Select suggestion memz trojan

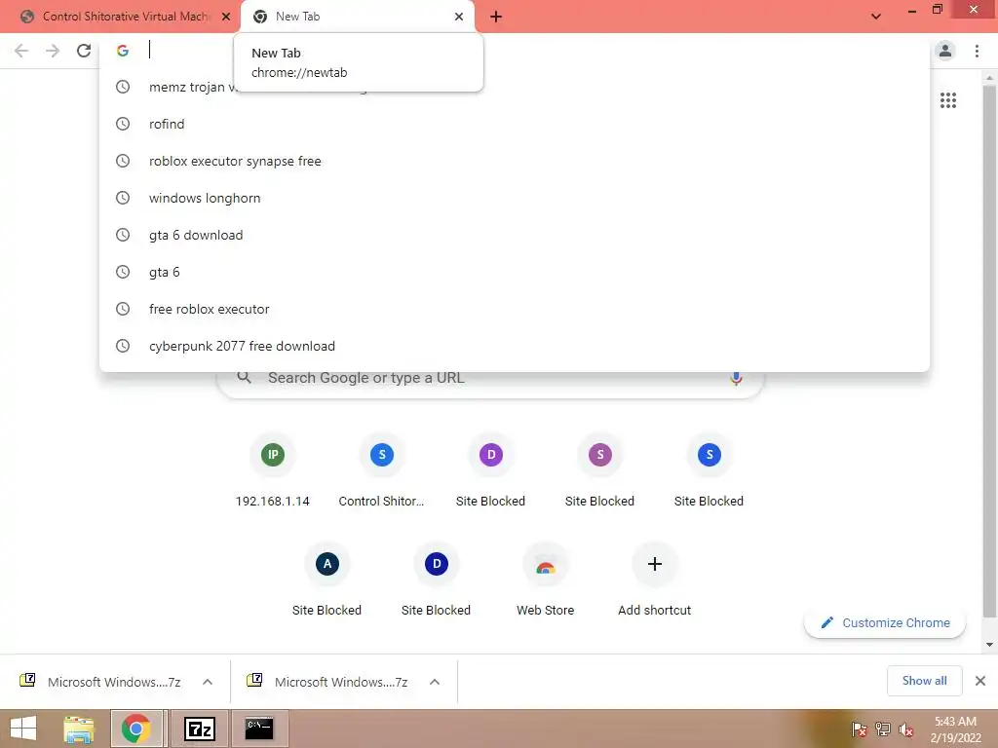(515, 87)
